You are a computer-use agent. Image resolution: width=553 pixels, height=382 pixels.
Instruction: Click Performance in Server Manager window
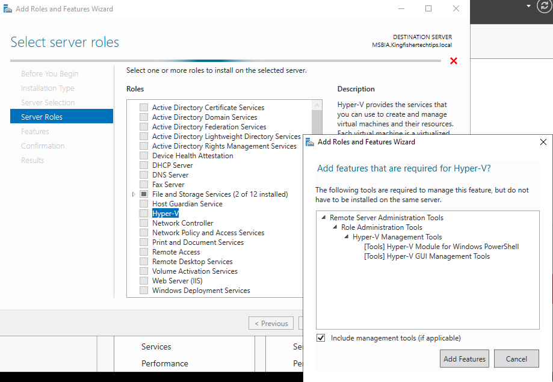click(x=165, y=364)
